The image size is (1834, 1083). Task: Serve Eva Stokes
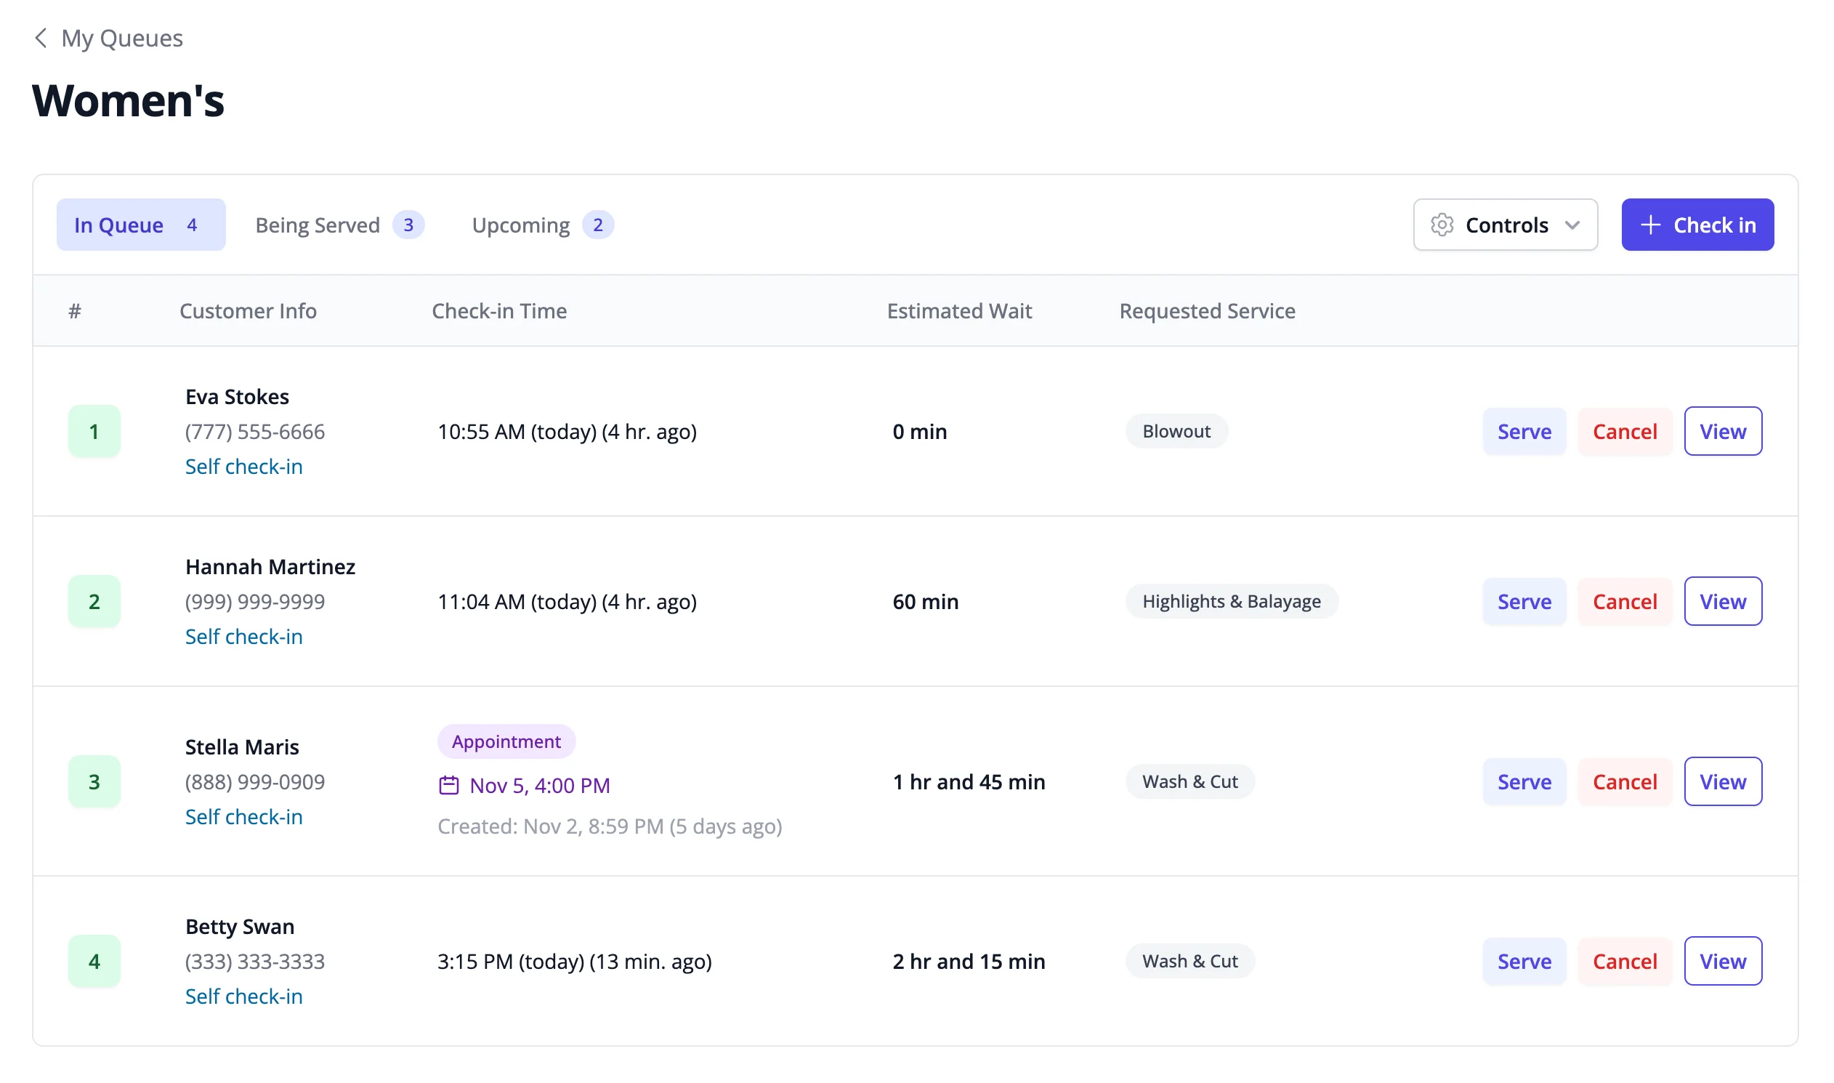(x=1524, y=431)
